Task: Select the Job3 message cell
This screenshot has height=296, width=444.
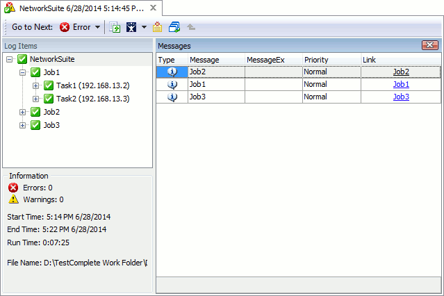Action: pos(216,97)
